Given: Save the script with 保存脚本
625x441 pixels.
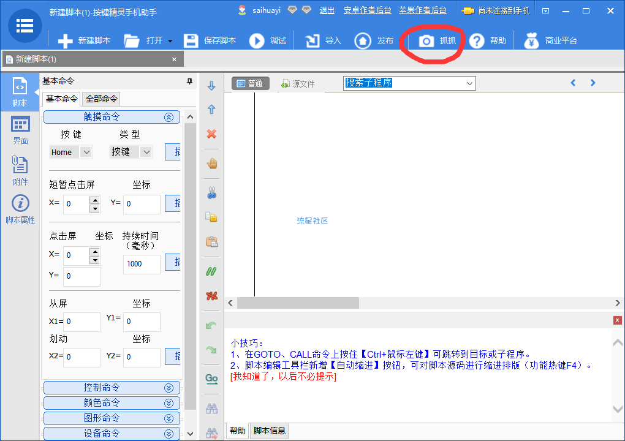Looking at the screenshot, I should click(x=210, y=41).
